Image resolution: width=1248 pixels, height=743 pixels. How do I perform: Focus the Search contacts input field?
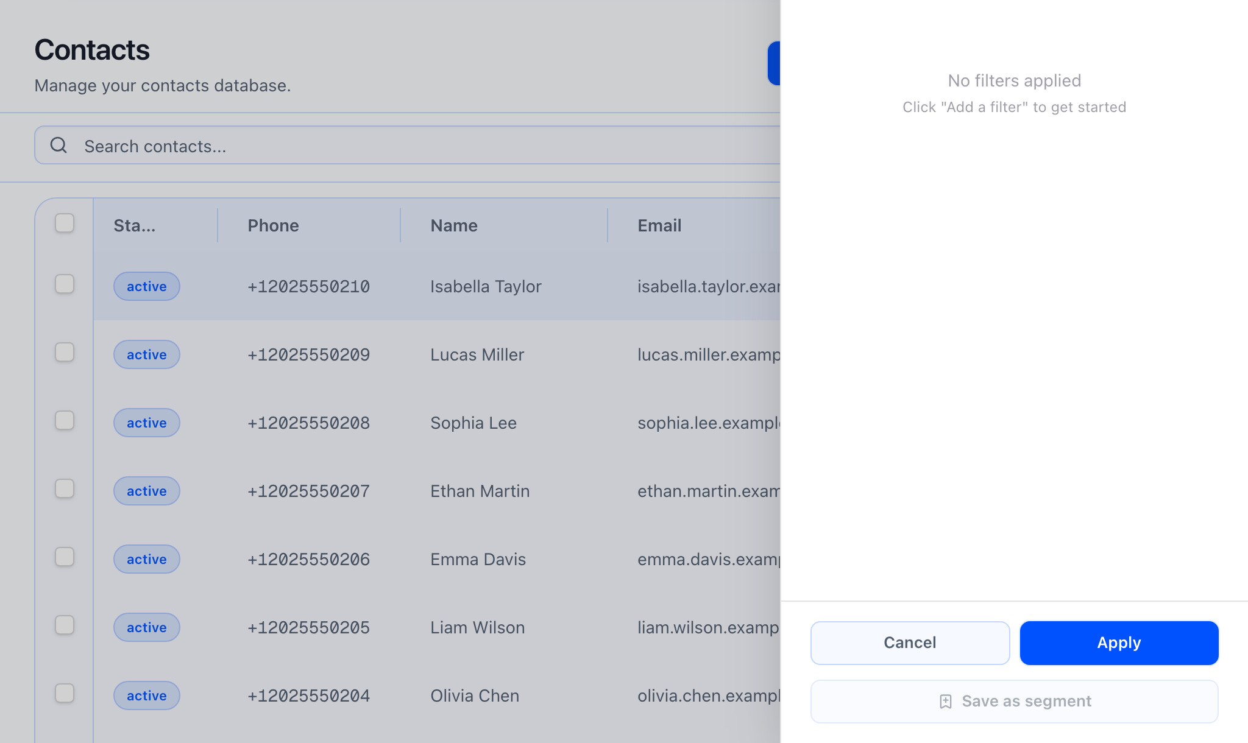click(407, 145)
